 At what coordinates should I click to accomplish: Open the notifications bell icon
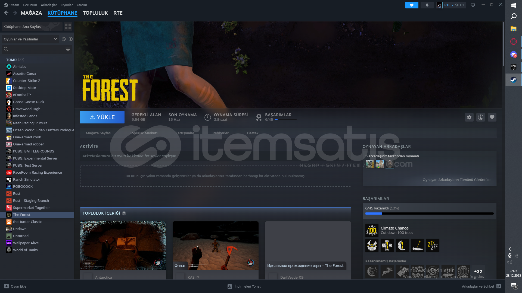point(427,5)
